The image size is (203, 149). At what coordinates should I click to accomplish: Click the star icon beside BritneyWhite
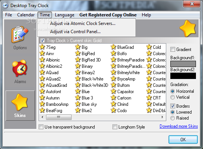pyautogui.click(x=113, y=72)
